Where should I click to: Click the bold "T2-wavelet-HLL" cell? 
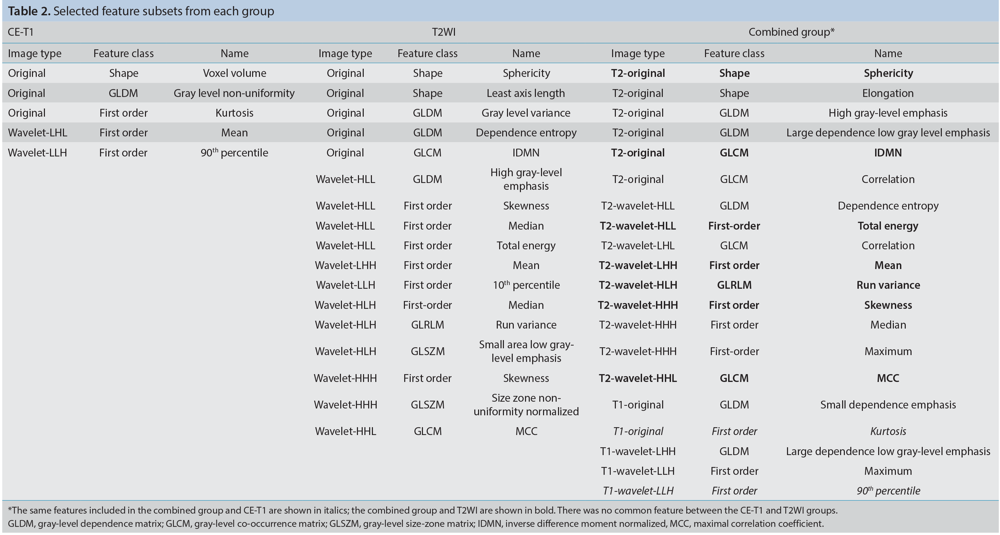pyautogui.click(x=638, y=226)
